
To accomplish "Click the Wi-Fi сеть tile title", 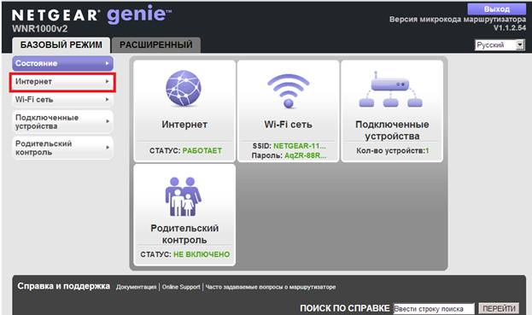I will 288,125.
